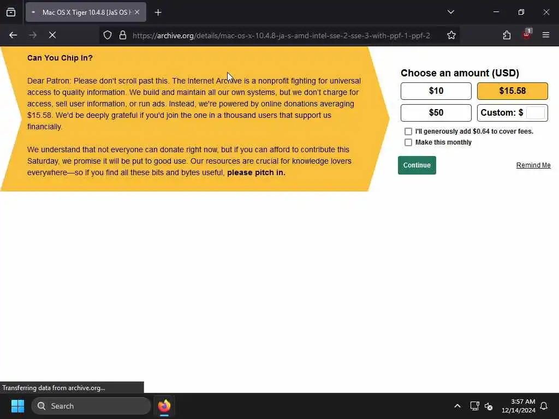Viewport: 559px width, 419px height.
Task: Open the muted volume tray icon
Action: coord(489,406)
